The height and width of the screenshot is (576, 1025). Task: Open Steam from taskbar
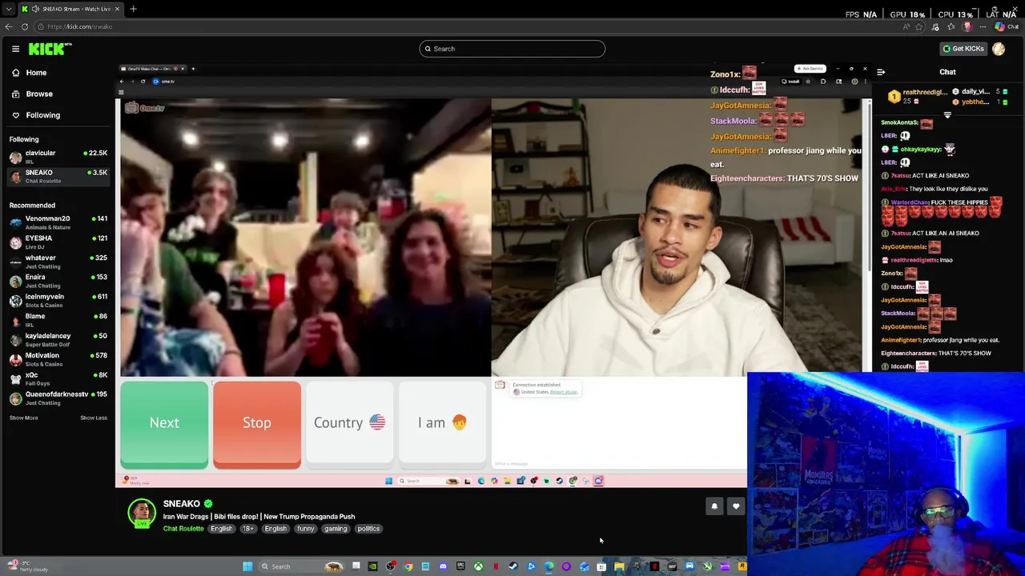click(x=513, y=566)
